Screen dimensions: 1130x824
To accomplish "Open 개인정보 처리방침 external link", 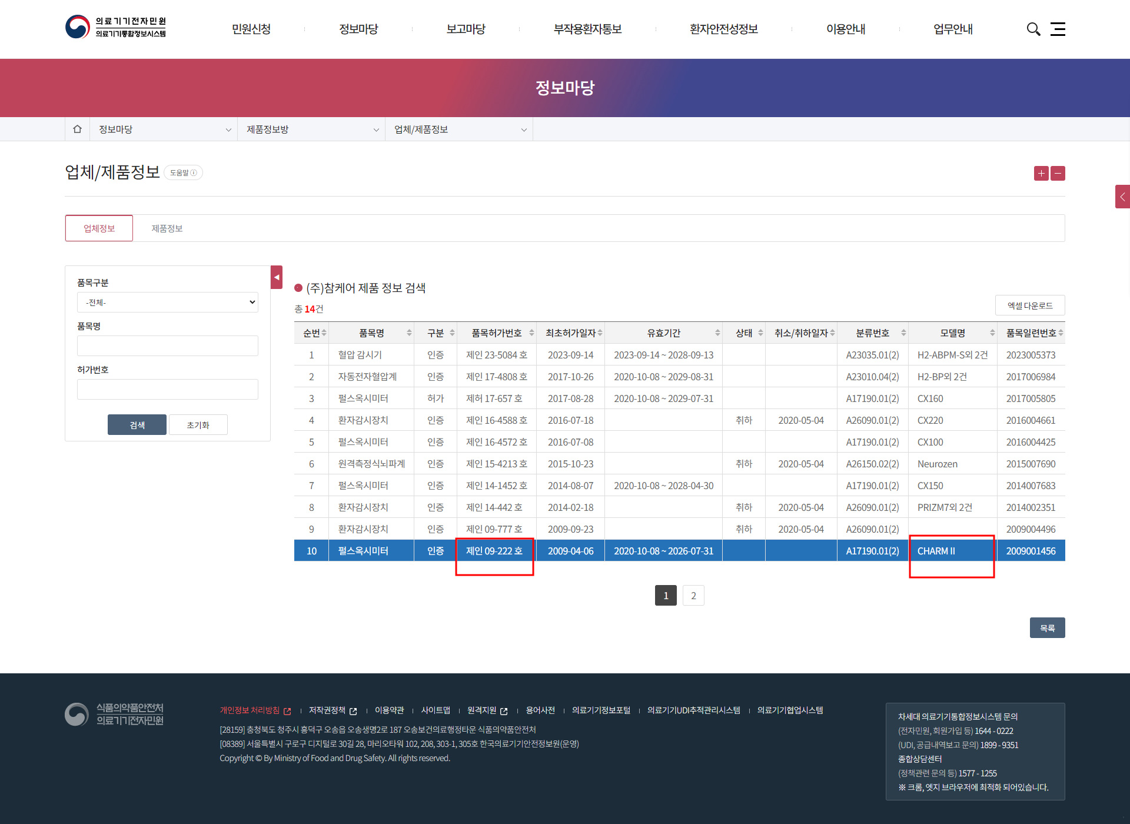I will click(255, 710).
